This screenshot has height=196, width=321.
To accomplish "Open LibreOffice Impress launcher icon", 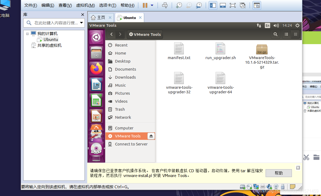I will click(96, 116).
